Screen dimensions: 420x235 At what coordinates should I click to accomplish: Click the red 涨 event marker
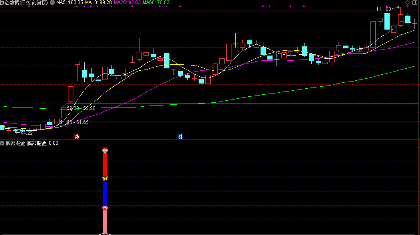click(77, 137)
